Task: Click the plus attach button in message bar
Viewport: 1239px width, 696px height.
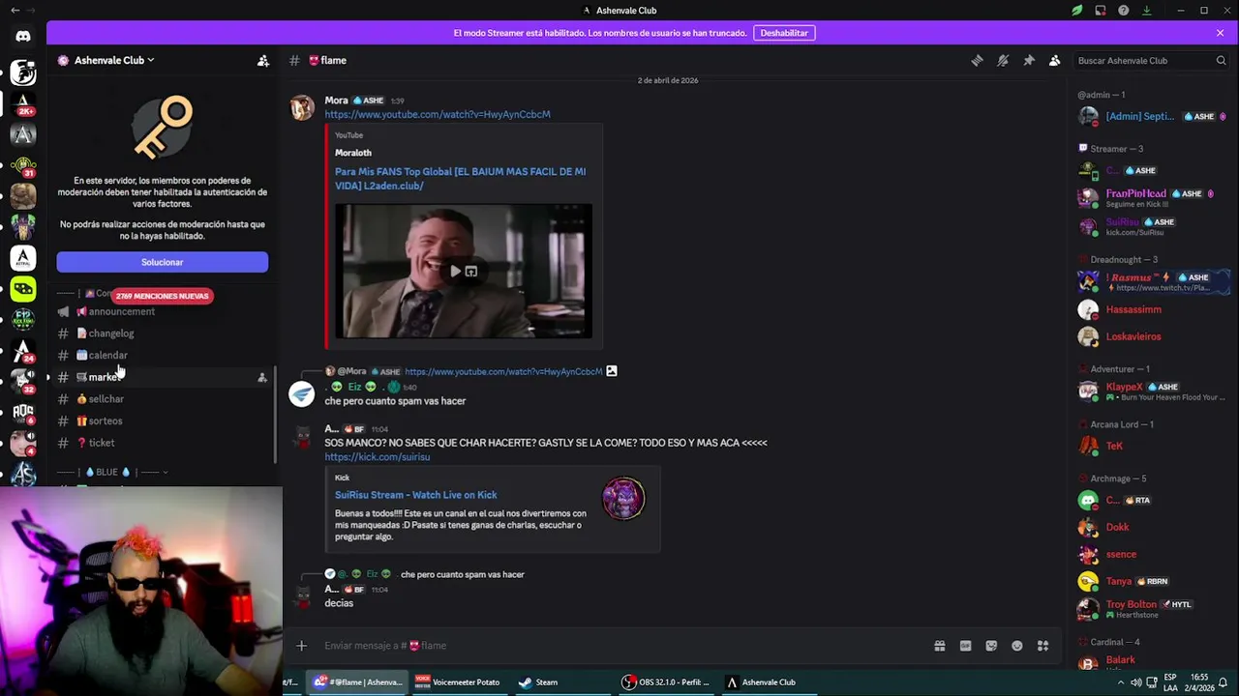Action: point(301,646)
